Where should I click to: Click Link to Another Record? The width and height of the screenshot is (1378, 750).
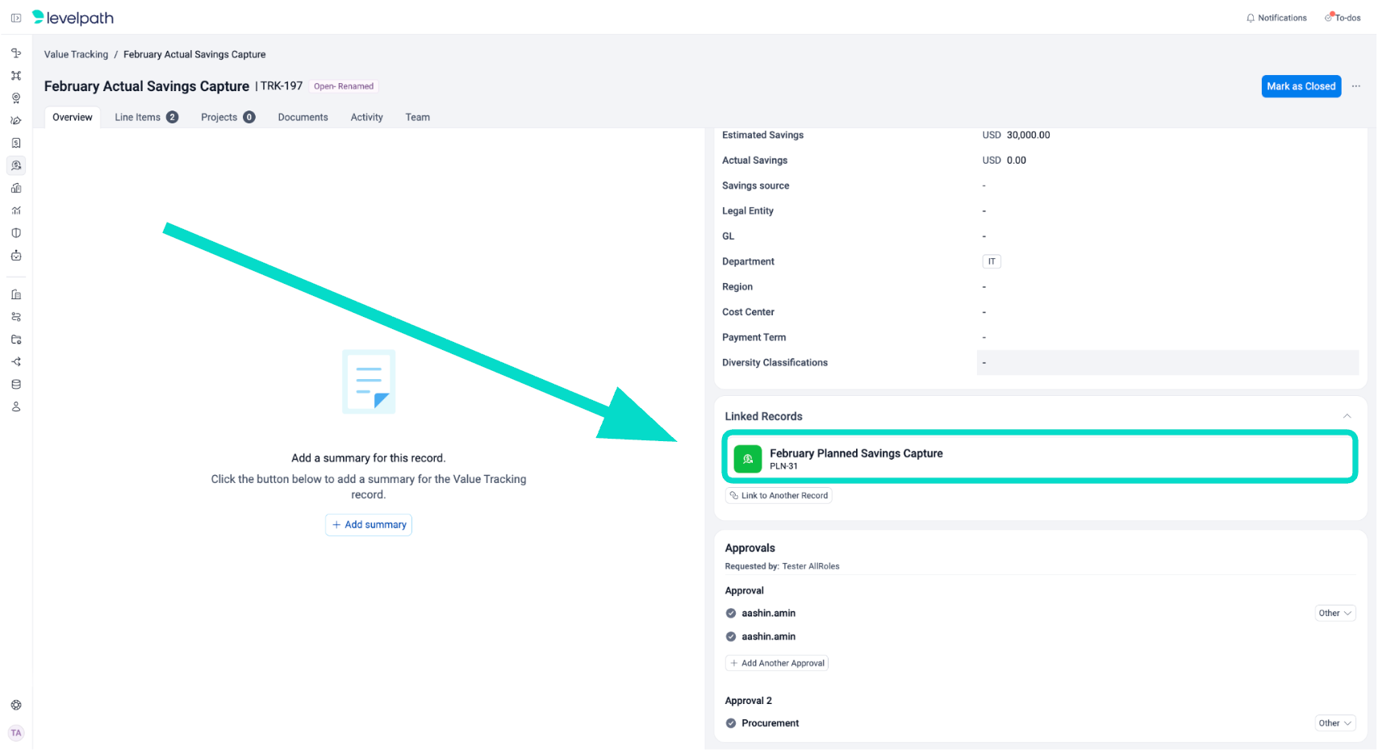[x=779, y=495]
